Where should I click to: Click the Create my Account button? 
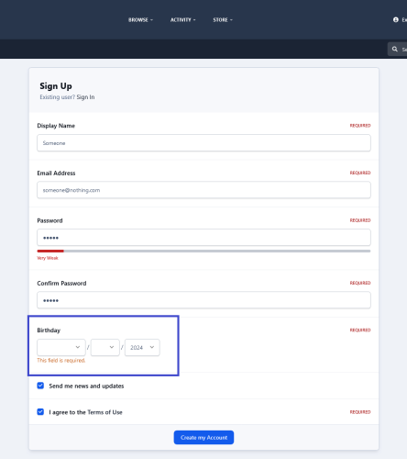tap(203, 438)
